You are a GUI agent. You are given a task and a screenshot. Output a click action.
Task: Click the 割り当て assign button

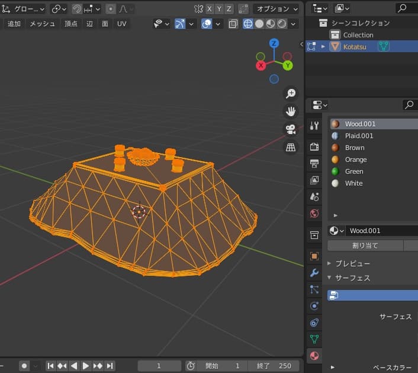(x=365, y=246)
